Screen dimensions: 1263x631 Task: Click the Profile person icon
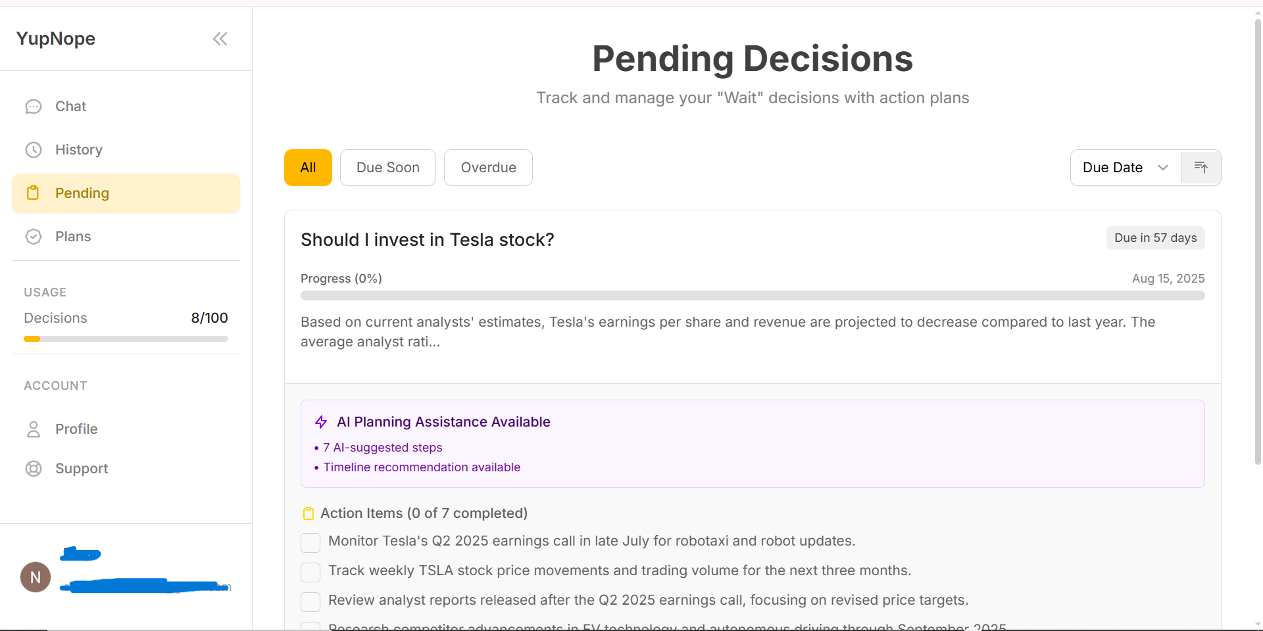pos(34,429)
